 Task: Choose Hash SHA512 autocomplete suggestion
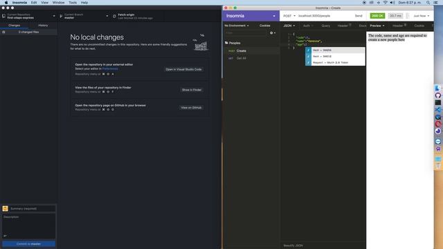click(335, 57)
